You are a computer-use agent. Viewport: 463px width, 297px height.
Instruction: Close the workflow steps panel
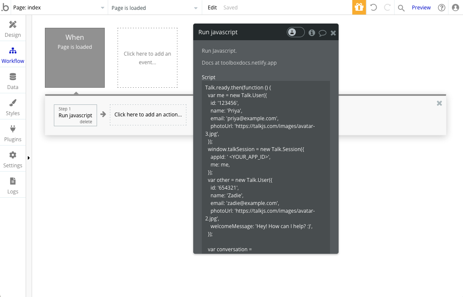(x=439, y=103)
